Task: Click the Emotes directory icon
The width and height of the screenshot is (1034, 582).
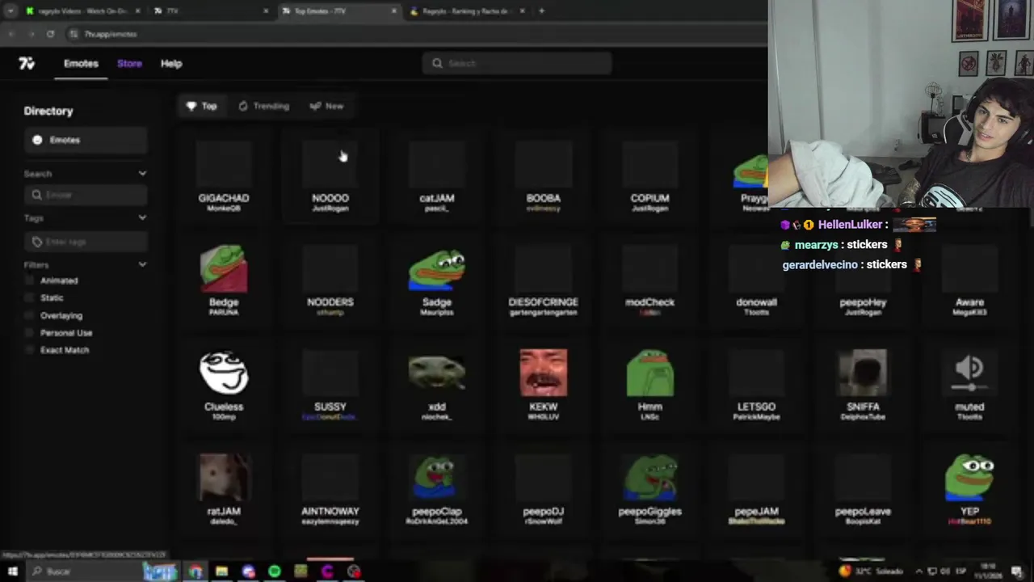Action: 37,140
